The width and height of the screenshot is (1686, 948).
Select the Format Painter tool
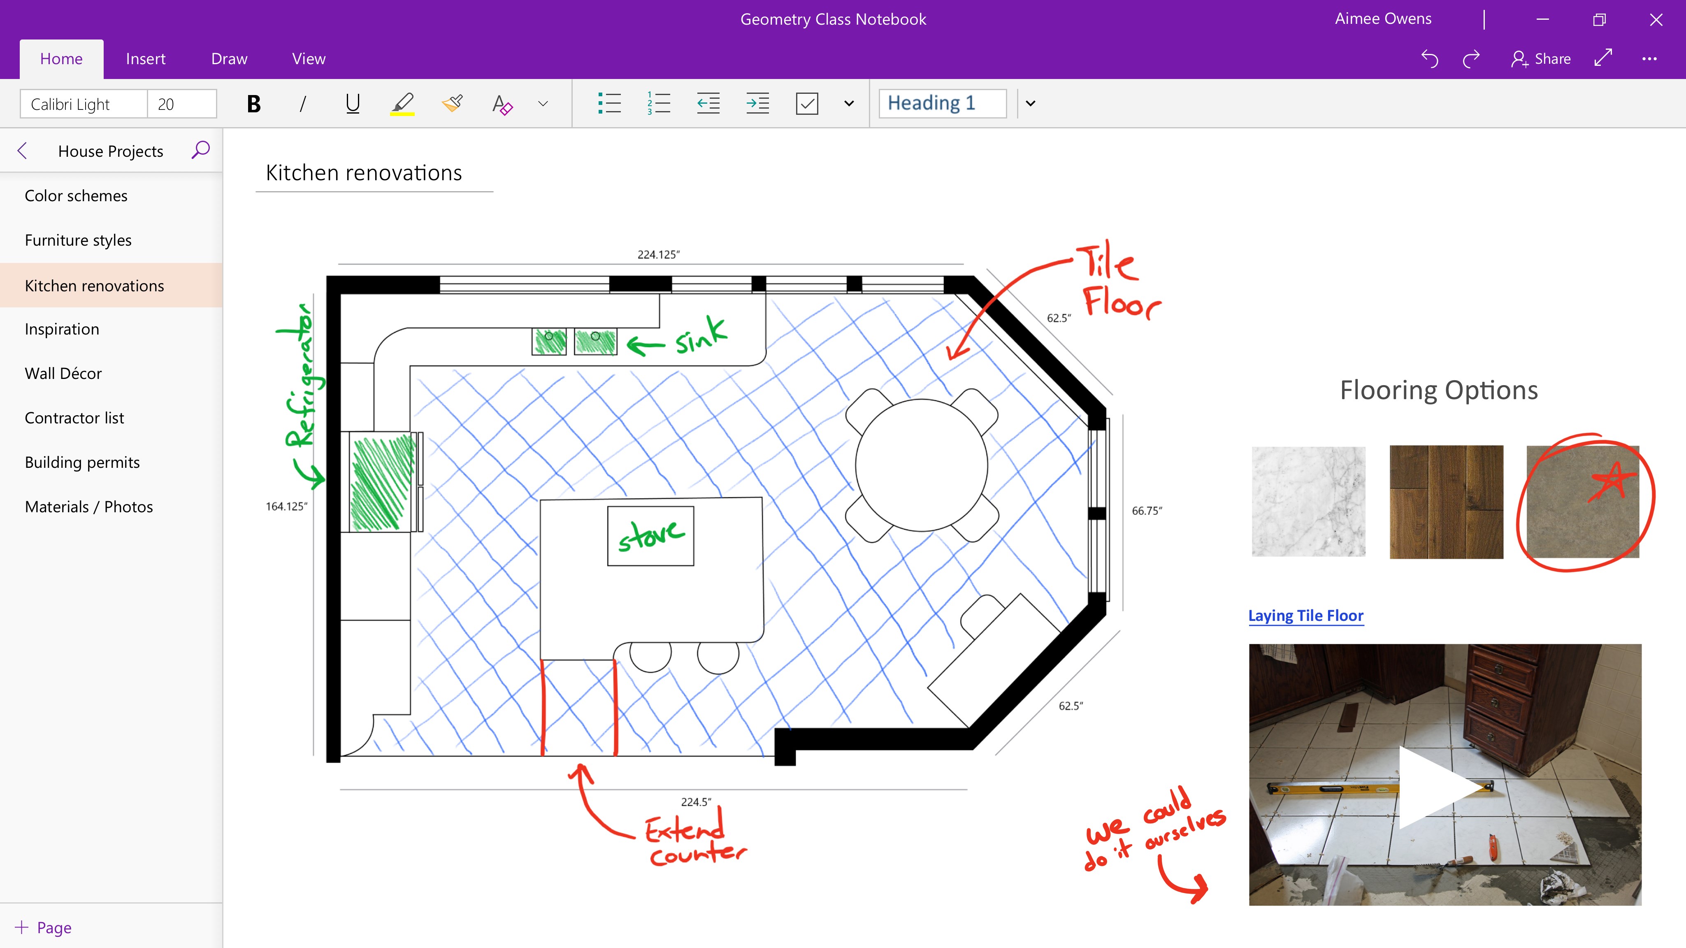point(453,103)
